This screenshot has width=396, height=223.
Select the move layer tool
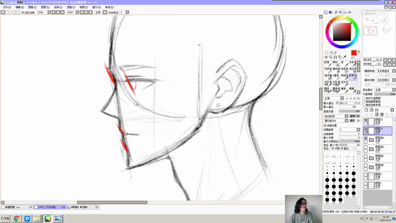[326, 57]
